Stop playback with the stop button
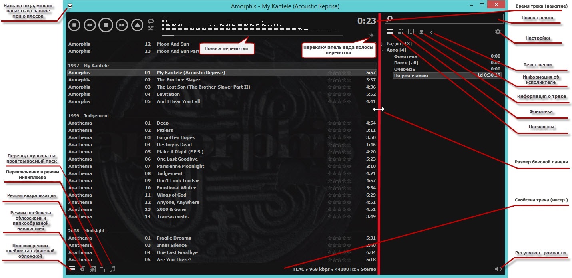 pyautogui.click(x=74, y=25)
